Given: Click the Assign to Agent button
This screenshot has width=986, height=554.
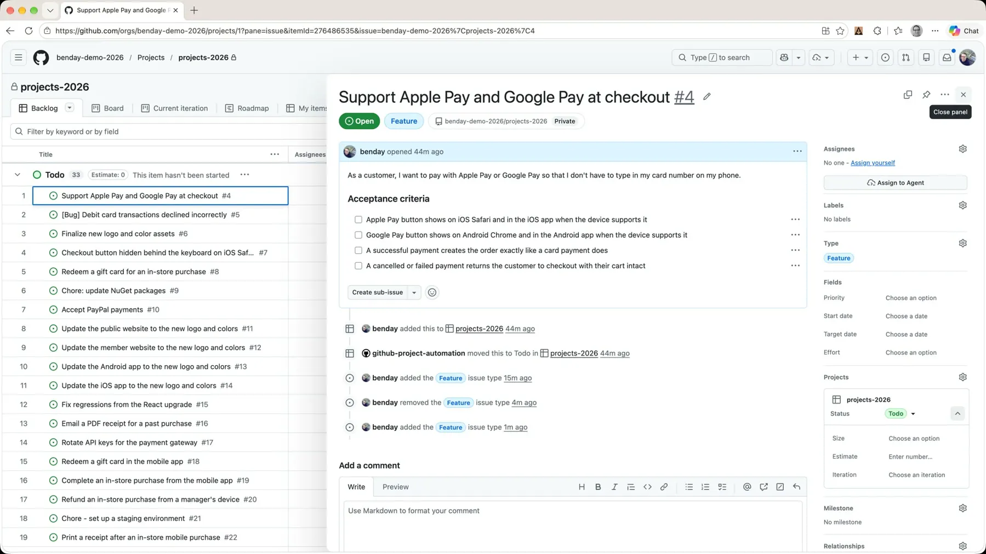Looking at the screenshot, I should pos(895,183).
